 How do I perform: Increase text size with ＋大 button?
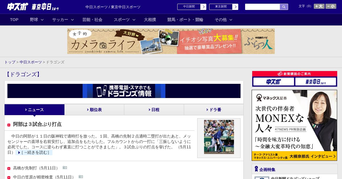click(x=319, y=6)
